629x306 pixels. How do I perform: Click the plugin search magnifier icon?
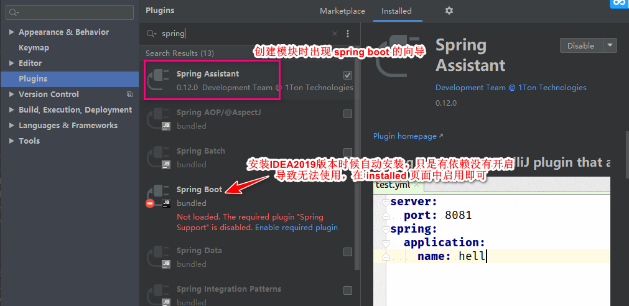pyautogui.click(x=152, y=34)
